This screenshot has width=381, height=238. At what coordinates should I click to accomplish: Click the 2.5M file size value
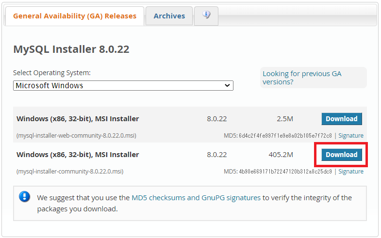point(285,119)
